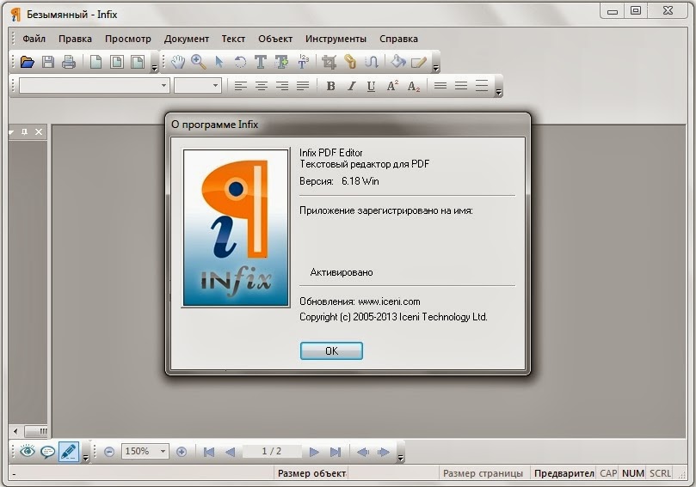Click the Infix logo image
696x487 pixels.
236,228
